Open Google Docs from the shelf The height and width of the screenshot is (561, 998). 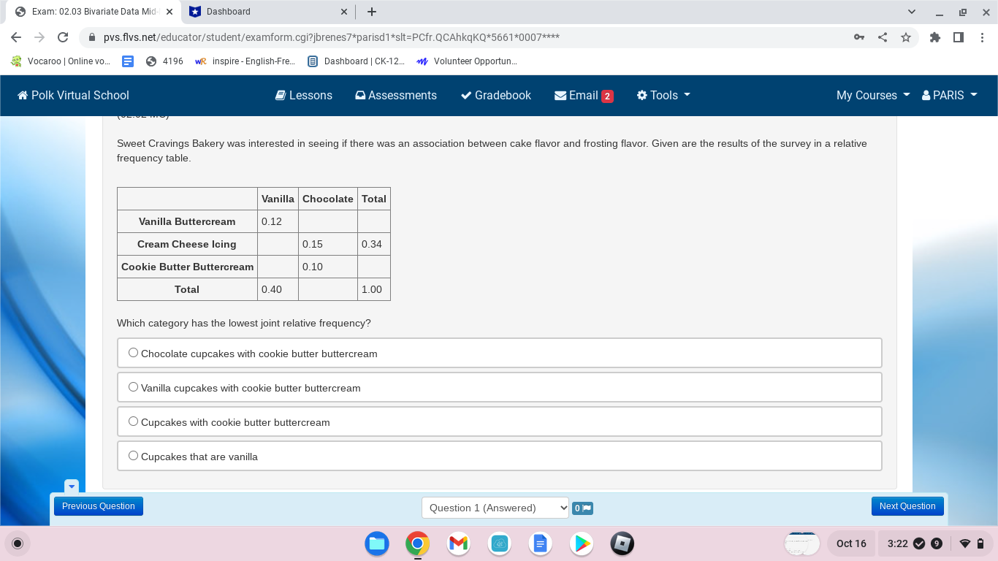click(x=541, y=543)
